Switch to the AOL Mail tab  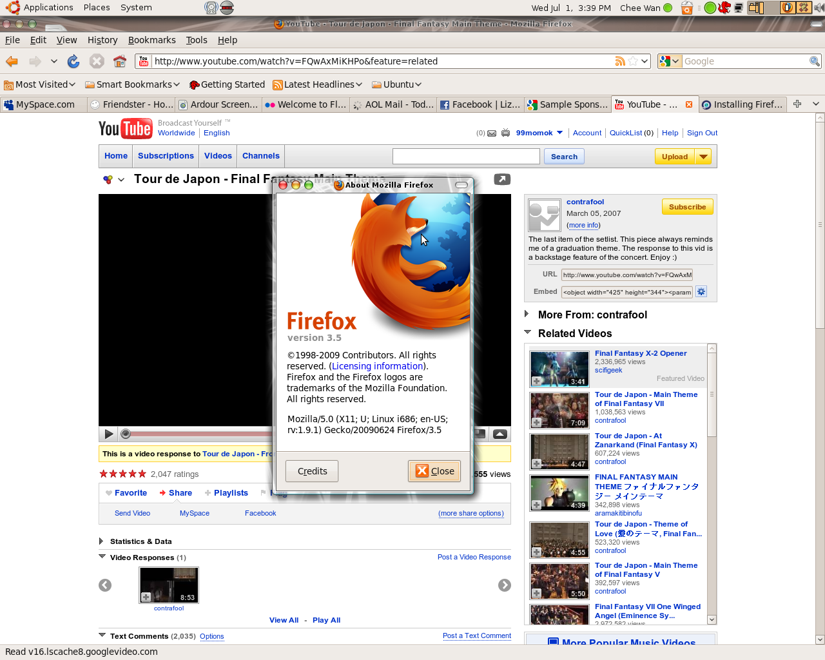click(x=393, y=104)
